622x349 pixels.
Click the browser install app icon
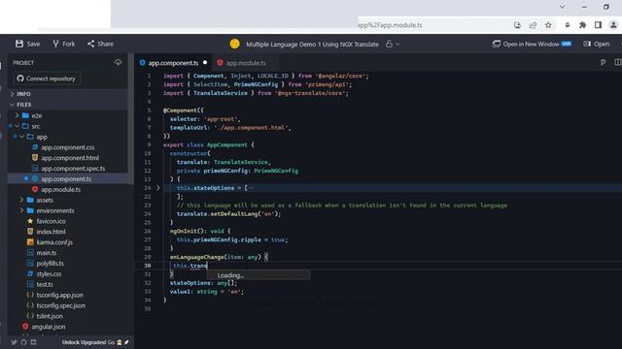click(517, 25)
